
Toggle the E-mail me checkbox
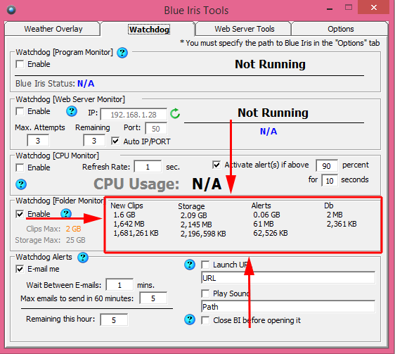tap(20, 269)
